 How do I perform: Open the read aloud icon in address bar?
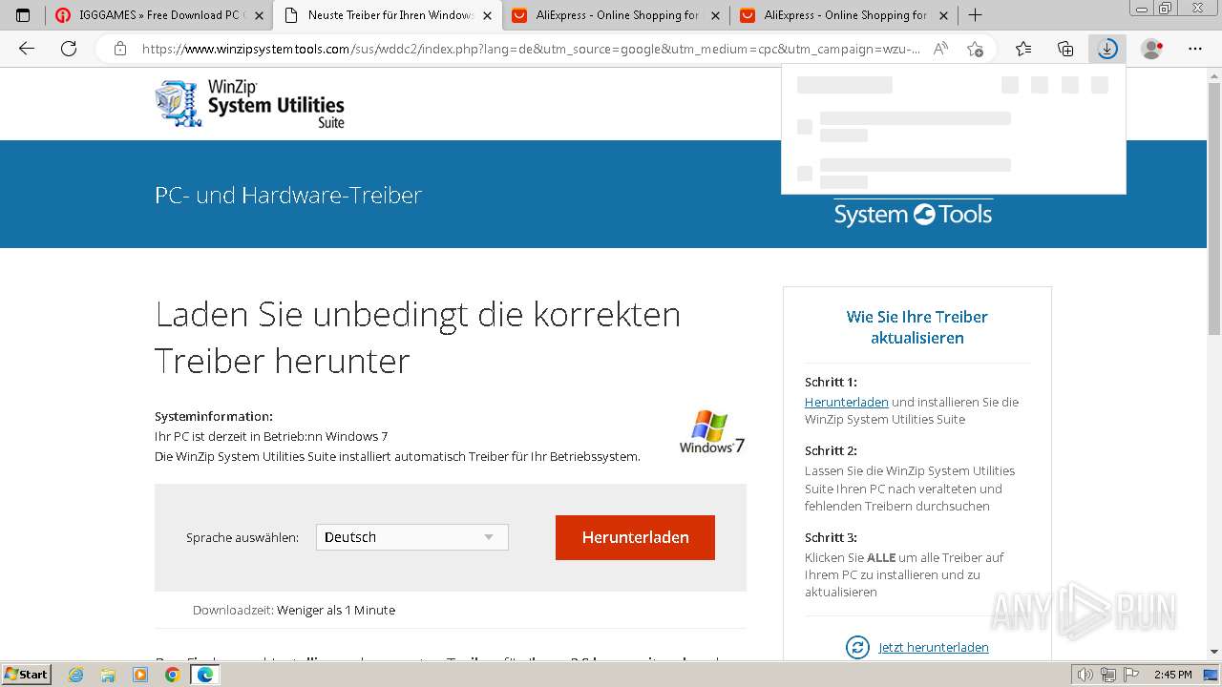coord(940,49)
